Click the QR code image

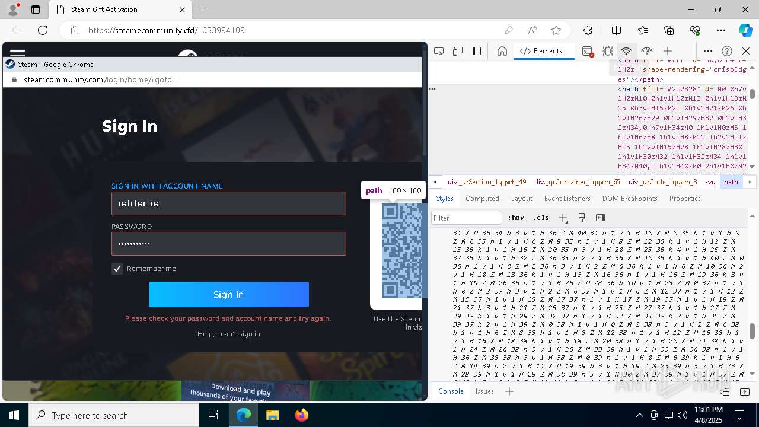pyautogui.click(x=401, y=251)
